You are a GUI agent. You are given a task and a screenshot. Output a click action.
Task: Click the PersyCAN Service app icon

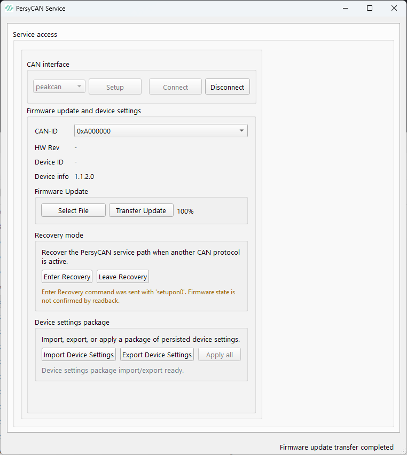point(9,9)
